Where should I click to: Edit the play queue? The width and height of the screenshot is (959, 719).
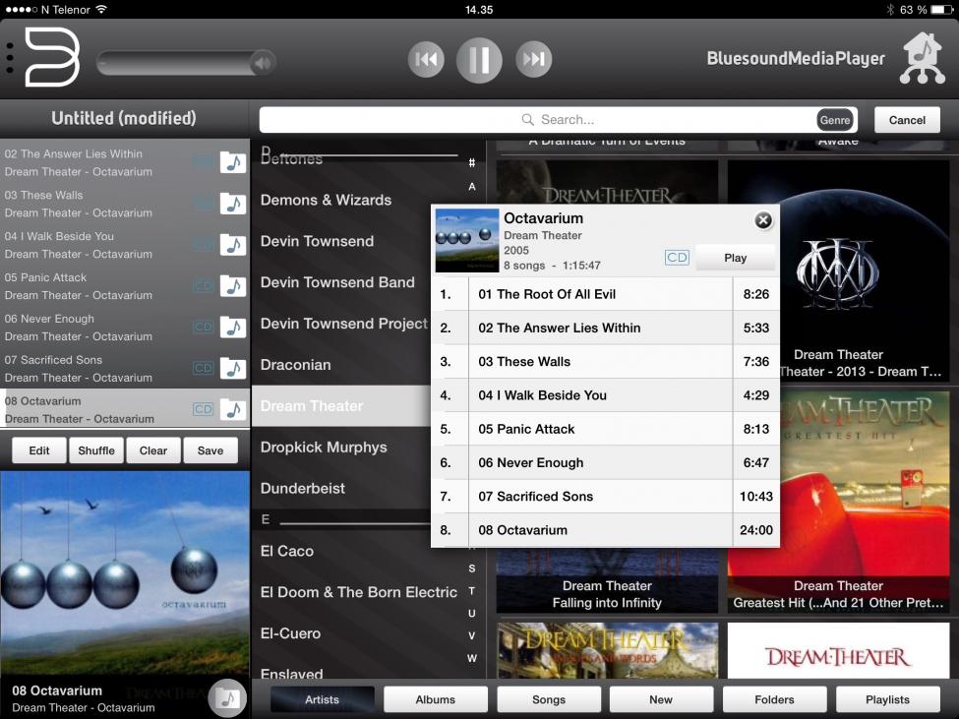tap(39, 450)
